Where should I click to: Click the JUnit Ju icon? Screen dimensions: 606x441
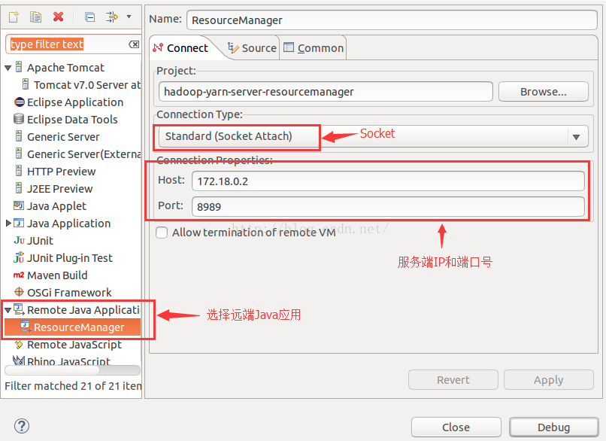19,241
